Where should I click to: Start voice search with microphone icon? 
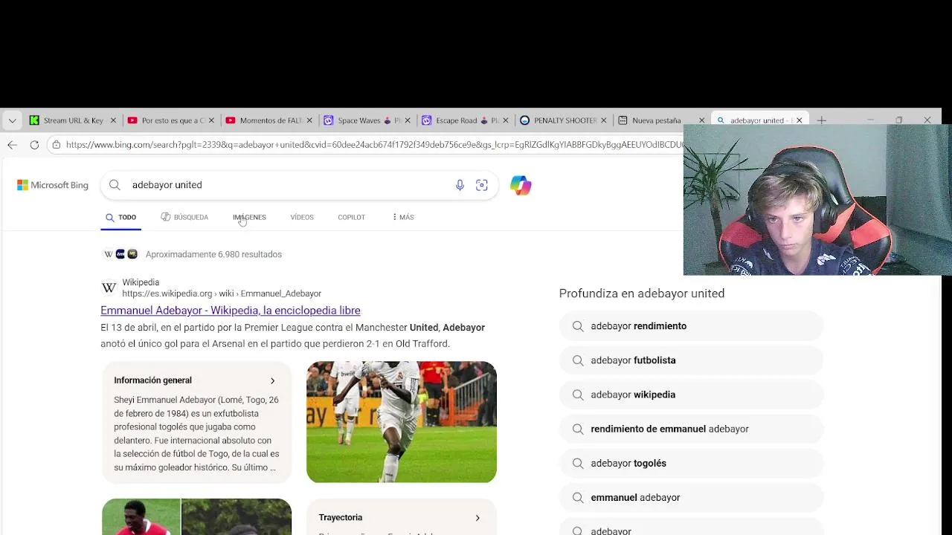coord(460,185)
